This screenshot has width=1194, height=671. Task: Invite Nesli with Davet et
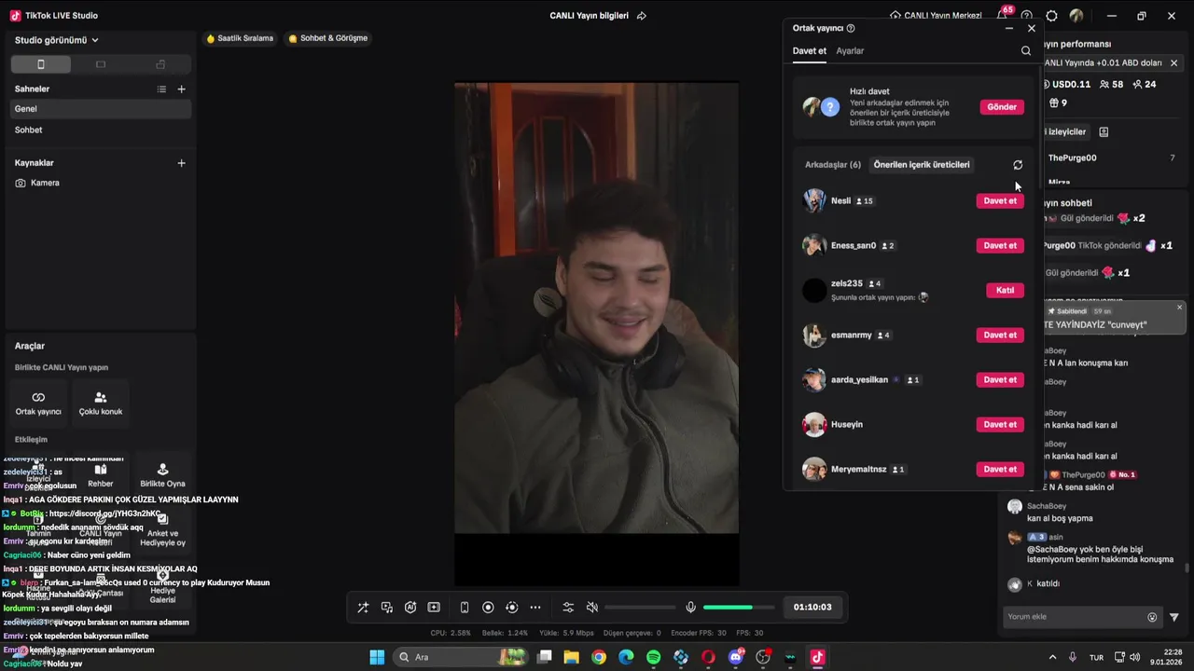point(1000,201)
